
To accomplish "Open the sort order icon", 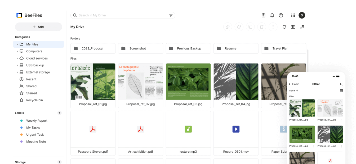I will [302, 27].
